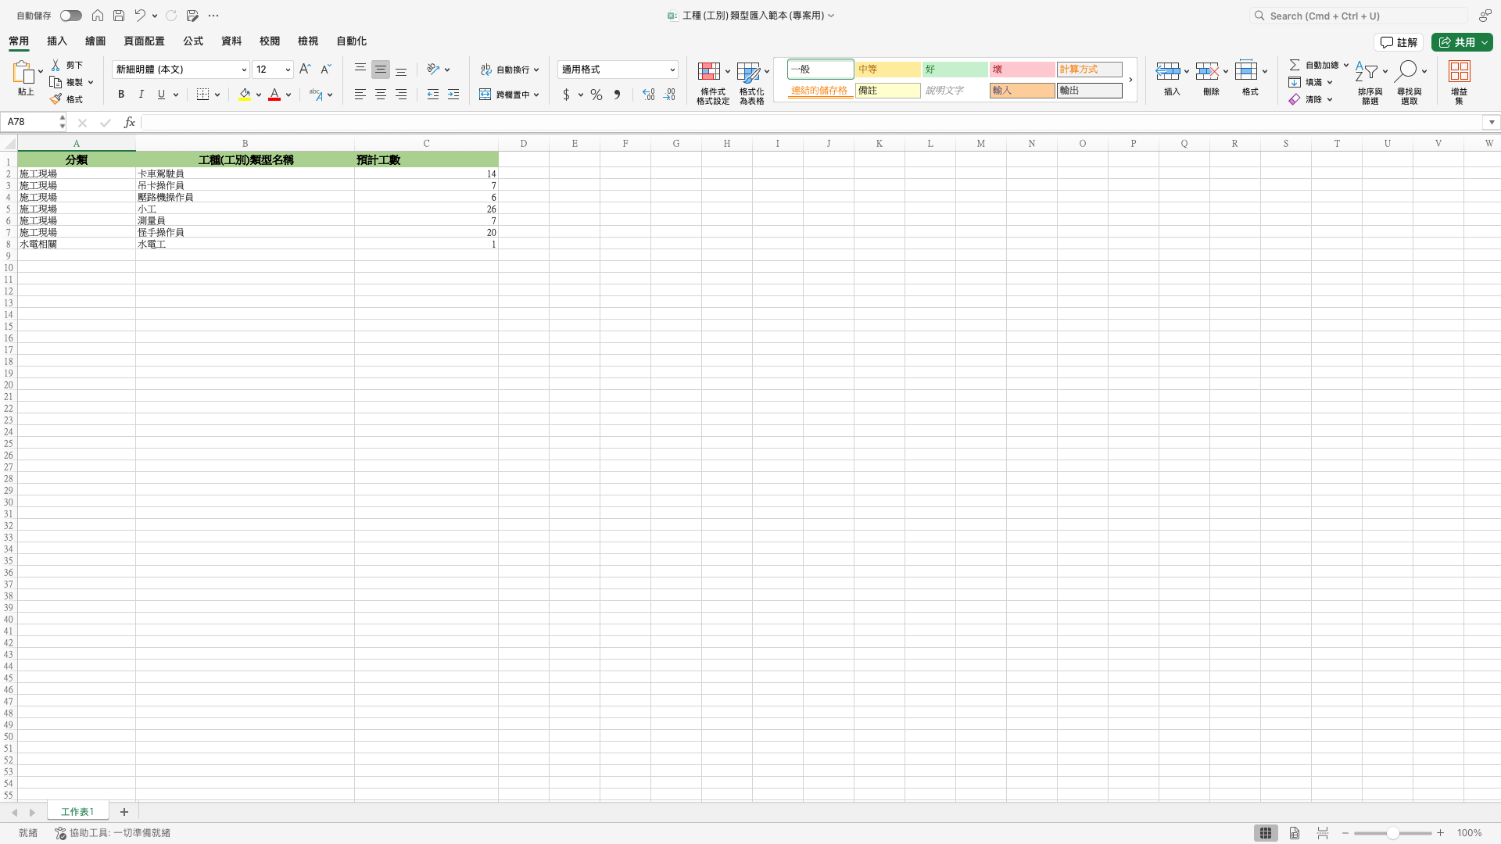Image resolution: width=1501 pixels, height=844 pixels.
Task: Click the Sort and Filter icon
Action: point(1367,72)
